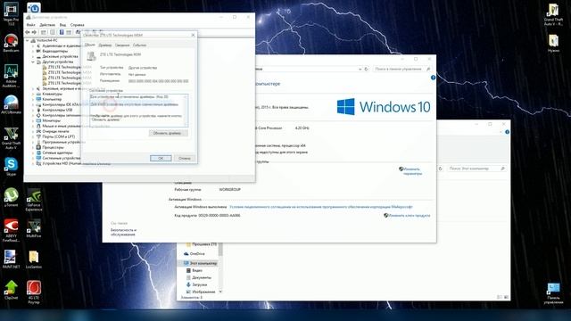Open Справка menu in Device Manager
571x321 pixels.
click(78, 25)
